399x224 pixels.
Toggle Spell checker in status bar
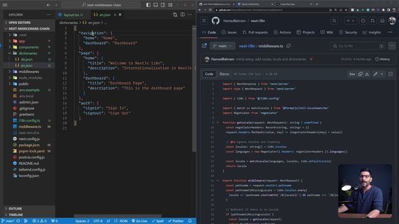click(158, 221)
